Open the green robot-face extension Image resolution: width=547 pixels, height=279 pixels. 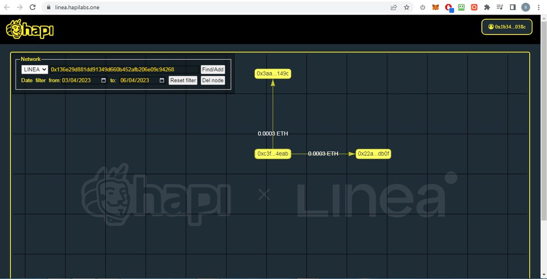click(x=461, y=7)
